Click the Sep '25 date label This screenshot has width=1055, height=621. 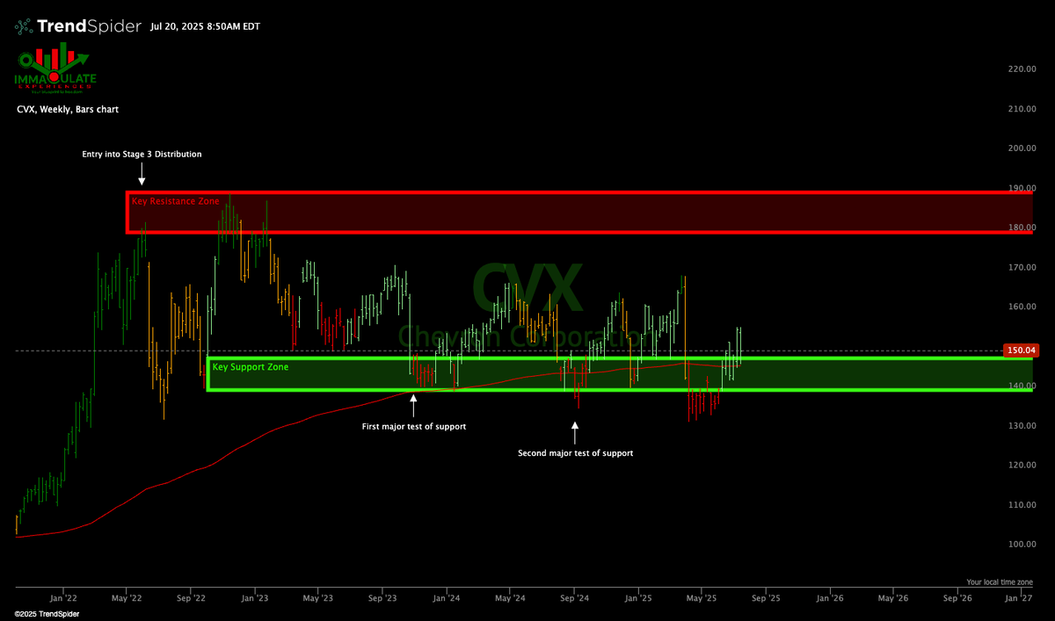[x=765, y=598]
